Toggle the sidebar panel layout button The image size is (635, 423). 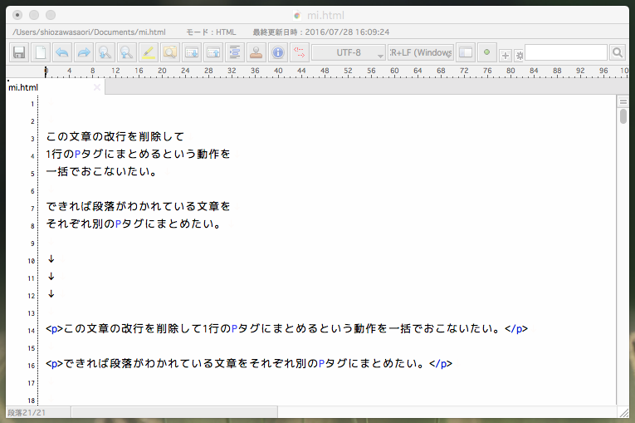tap(465, 52)
